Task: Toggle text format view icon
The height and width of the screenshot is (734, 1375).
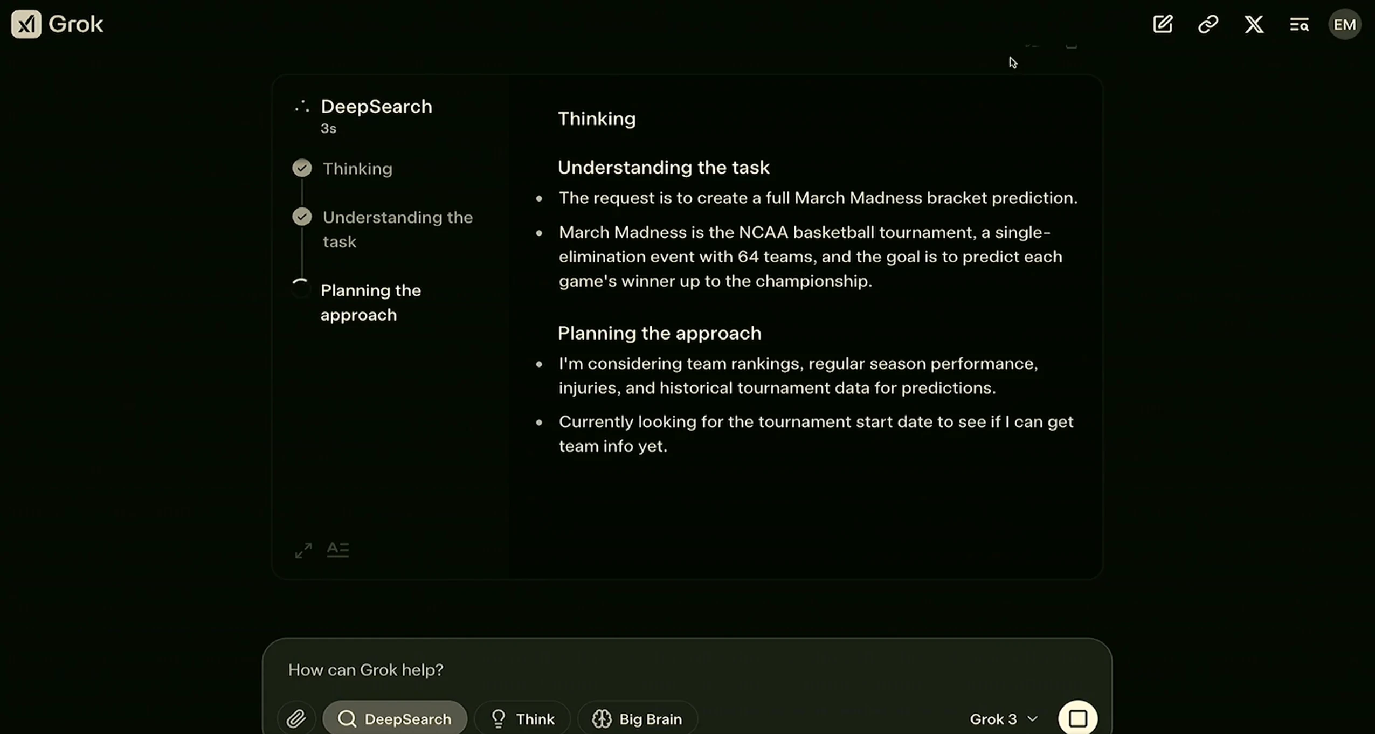Action: 338,550
